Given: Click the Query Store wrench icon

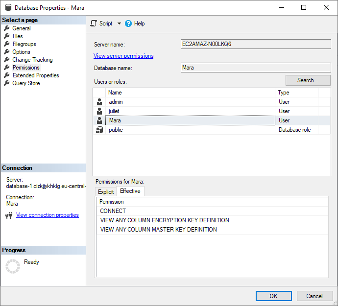Looking at the screenshot, I should 7,83.
